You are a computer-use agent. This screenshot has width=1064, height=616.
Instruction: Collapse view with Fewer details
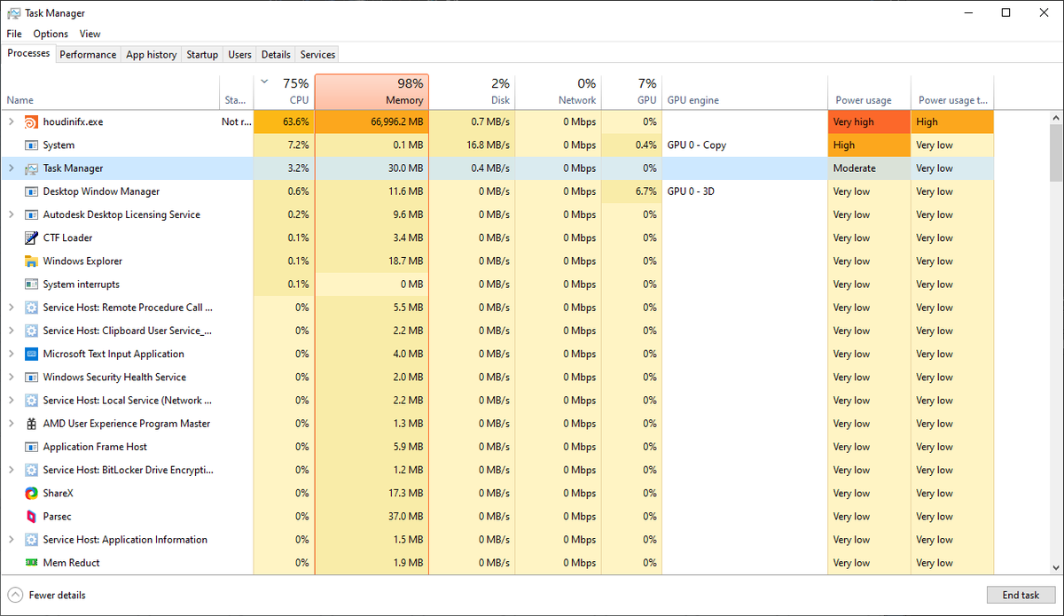(47, 596)
